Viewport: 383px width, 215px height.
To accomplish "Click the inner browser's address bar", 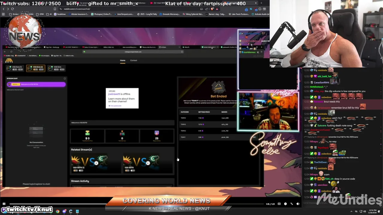I will click(133, 52).
